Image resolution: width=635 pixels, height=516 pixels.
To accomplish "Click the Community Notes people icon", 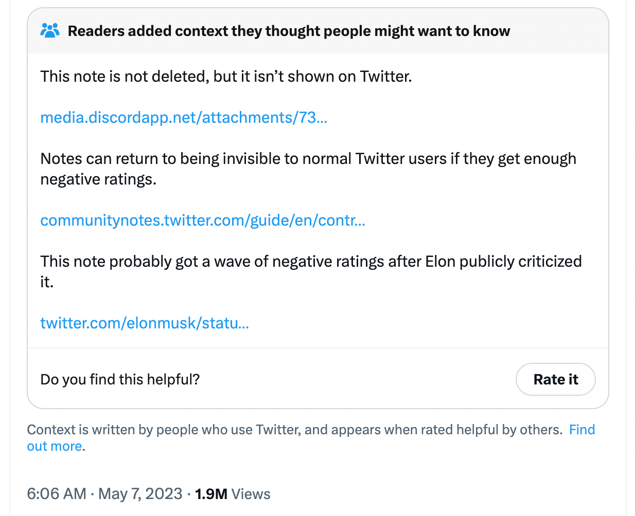I will [x=50, y=31].
